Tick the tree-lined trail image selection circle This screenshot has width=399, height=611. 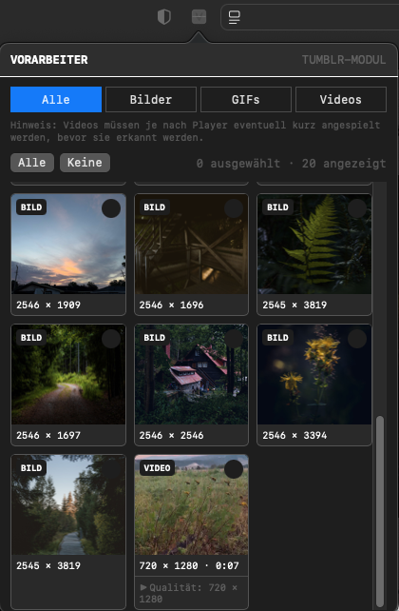click(111, 469)
